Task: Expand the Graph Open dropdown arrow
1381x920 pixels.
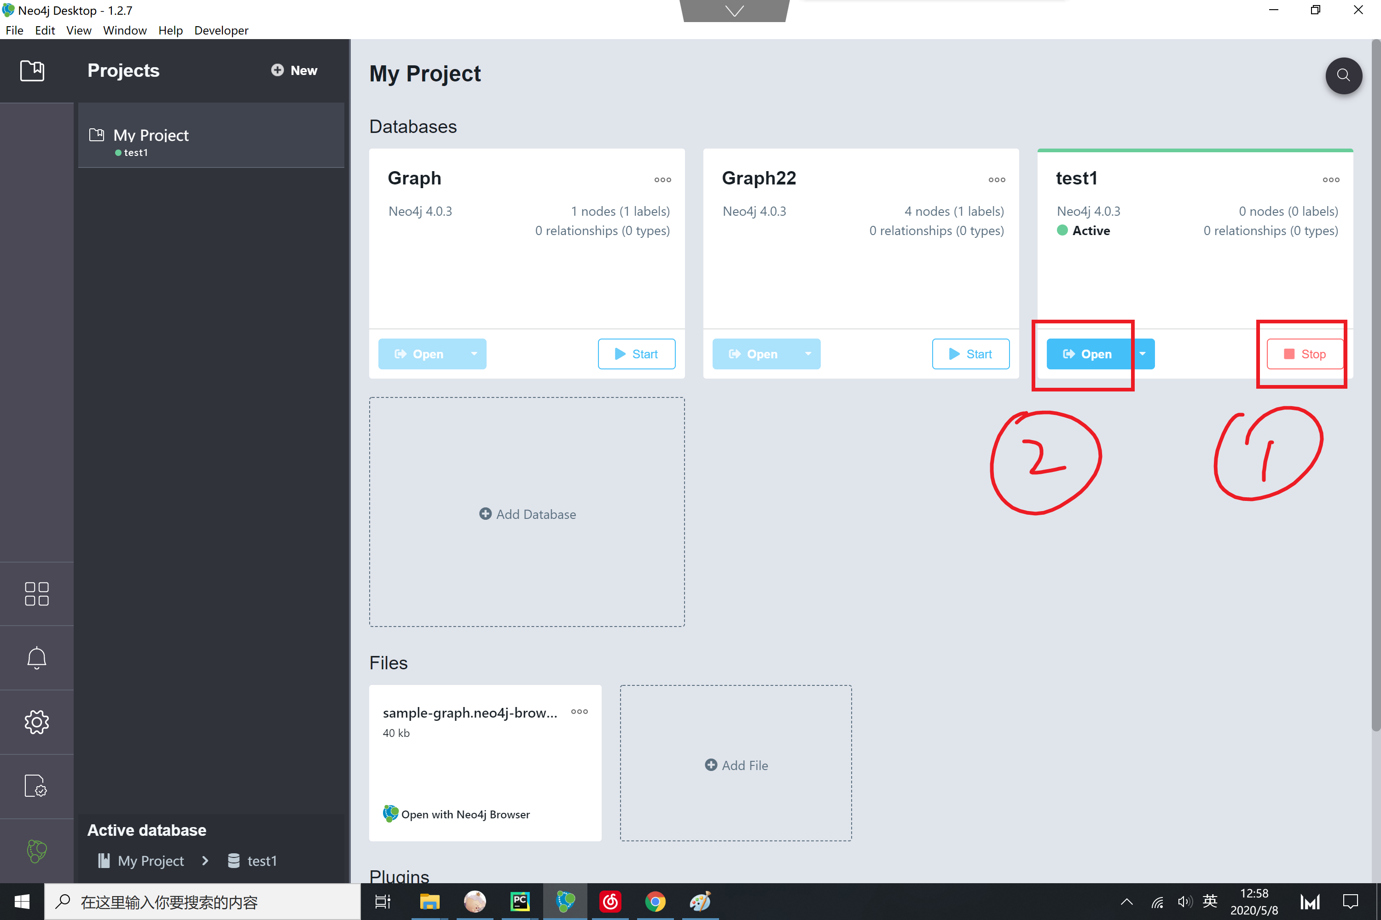Action: [x=474, y=354]
